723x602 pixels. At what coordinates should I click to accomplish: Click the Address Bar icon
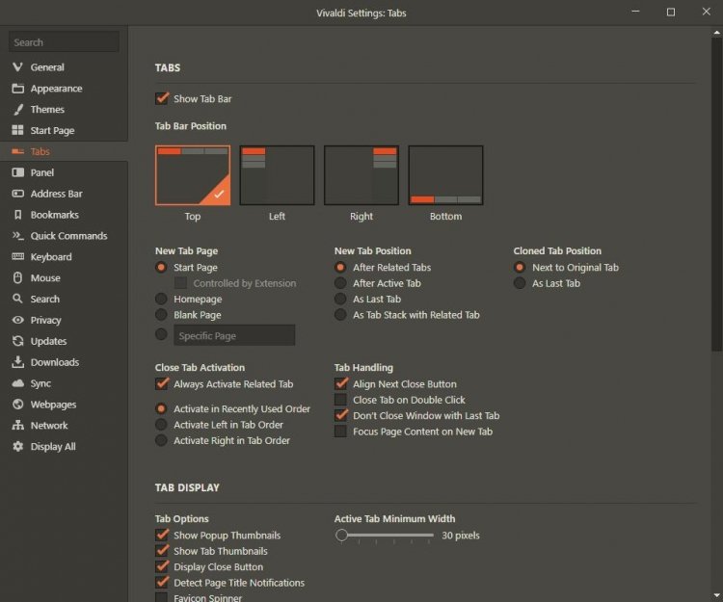tap(17, 194)
